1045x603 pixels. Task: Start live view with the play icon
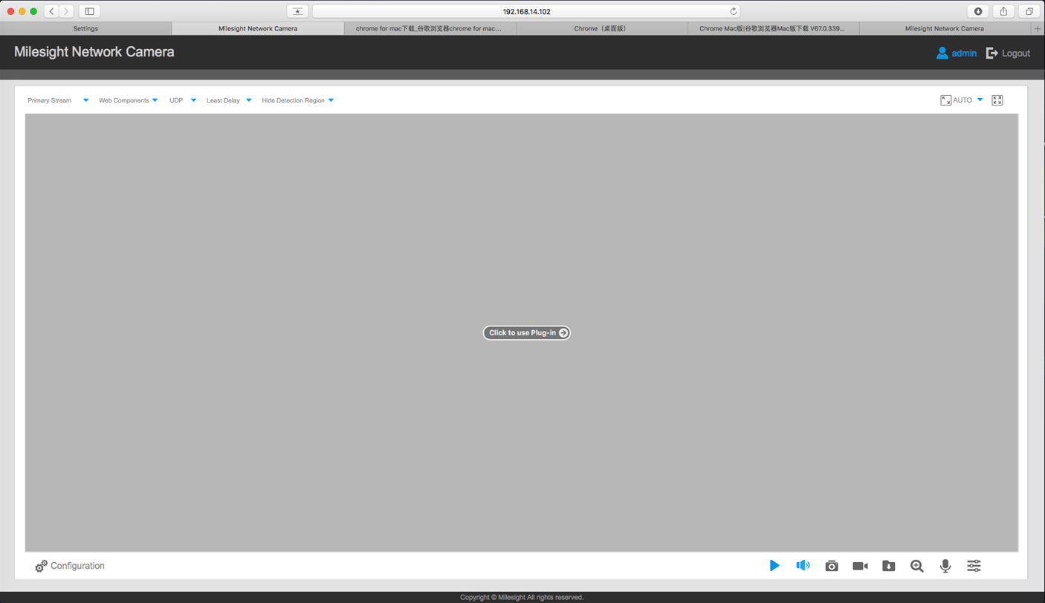(x=774, y=566)
